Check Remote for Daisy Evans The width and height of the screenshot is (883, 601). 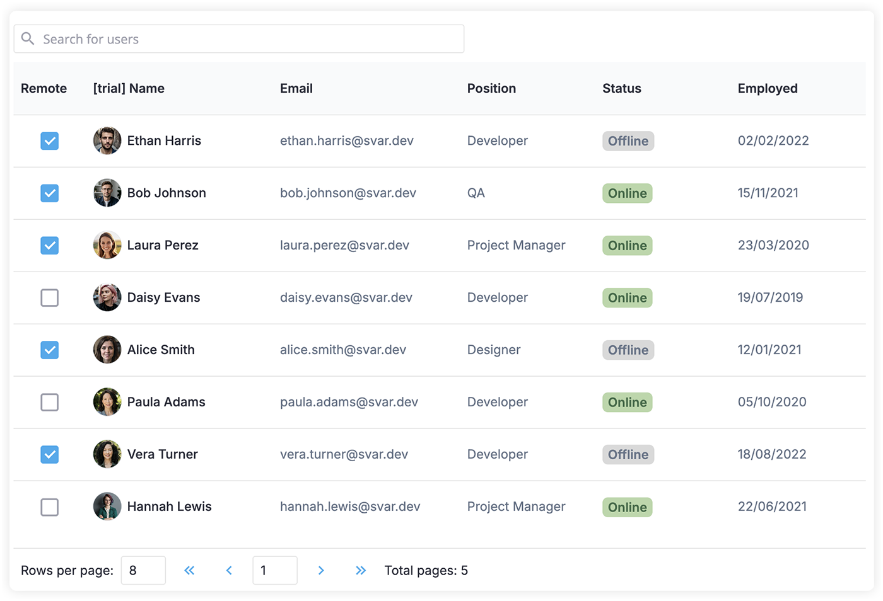coord(50,297)
